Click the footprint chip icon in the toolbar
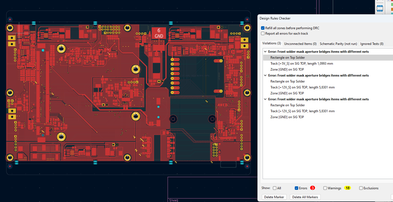The height and width of the screenshot is (202, 393). click(380, 8)
